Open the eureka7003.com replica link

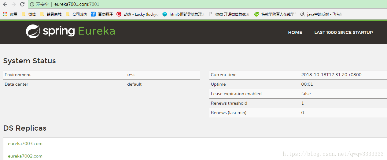tap(25, 143)
